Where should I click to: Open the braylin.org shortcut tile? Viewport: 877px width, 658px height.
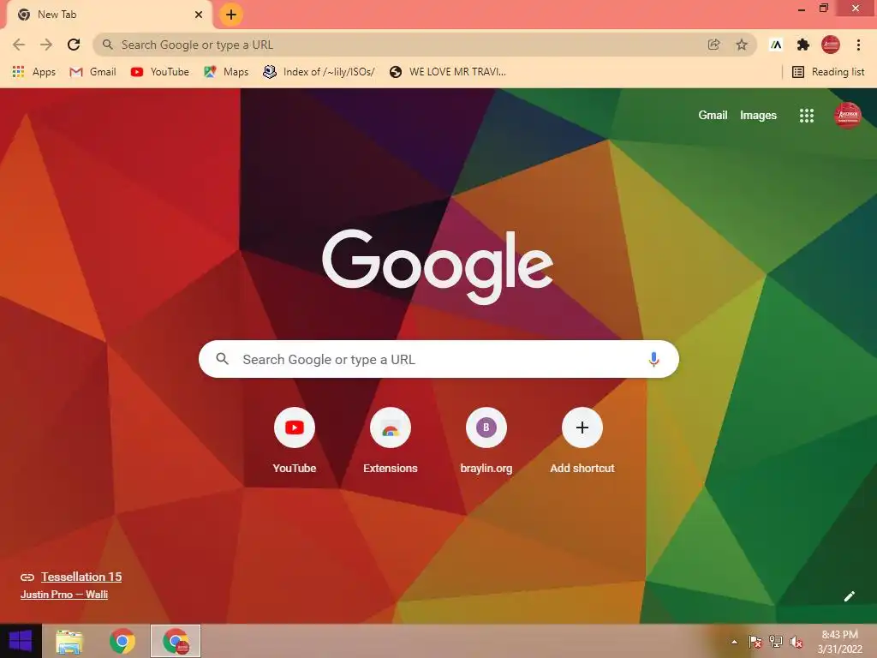(486, 441)
